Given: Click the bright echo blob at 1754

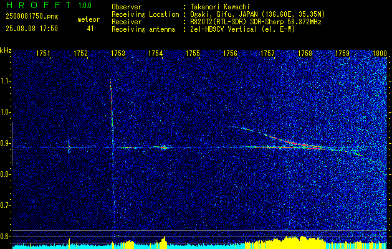Looking at the screenshot, I should pos(164,148).
